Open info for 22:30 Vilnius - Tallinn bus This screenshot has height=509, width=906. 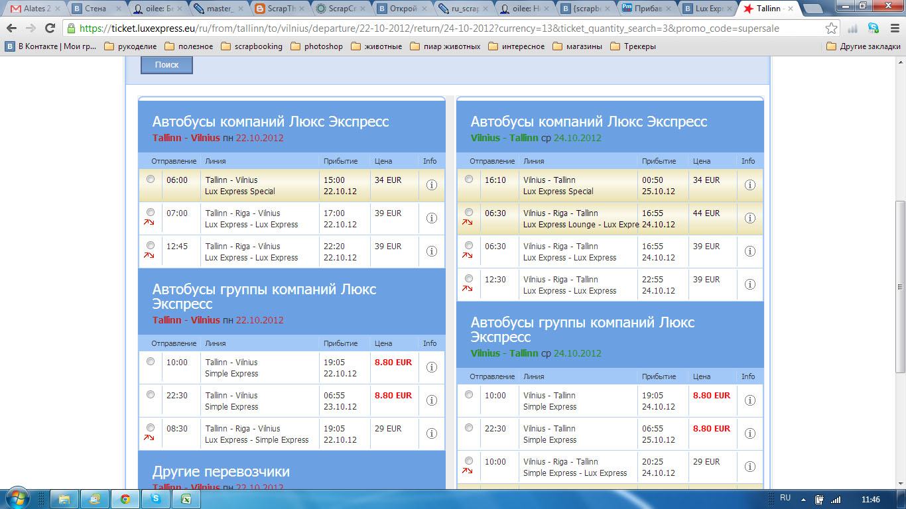[750, 434]
